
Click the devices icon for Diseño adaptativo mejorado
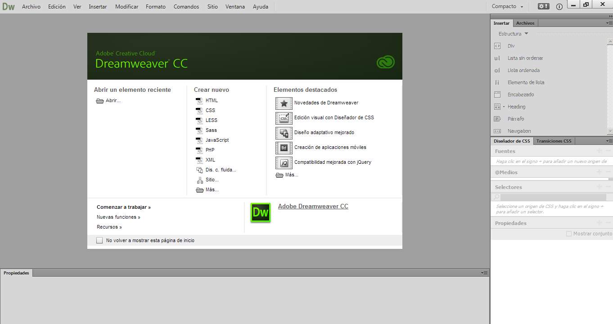coord(284,133)
